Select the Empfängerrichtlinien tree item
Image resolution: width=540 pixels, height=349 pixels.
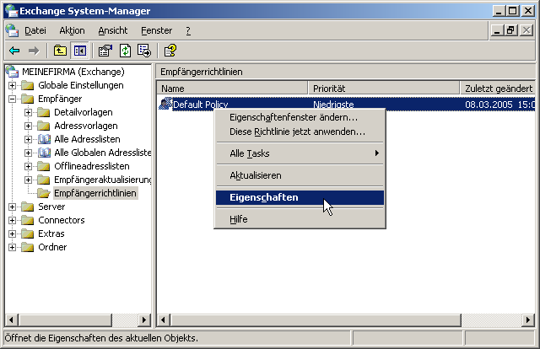click(95, 193)
